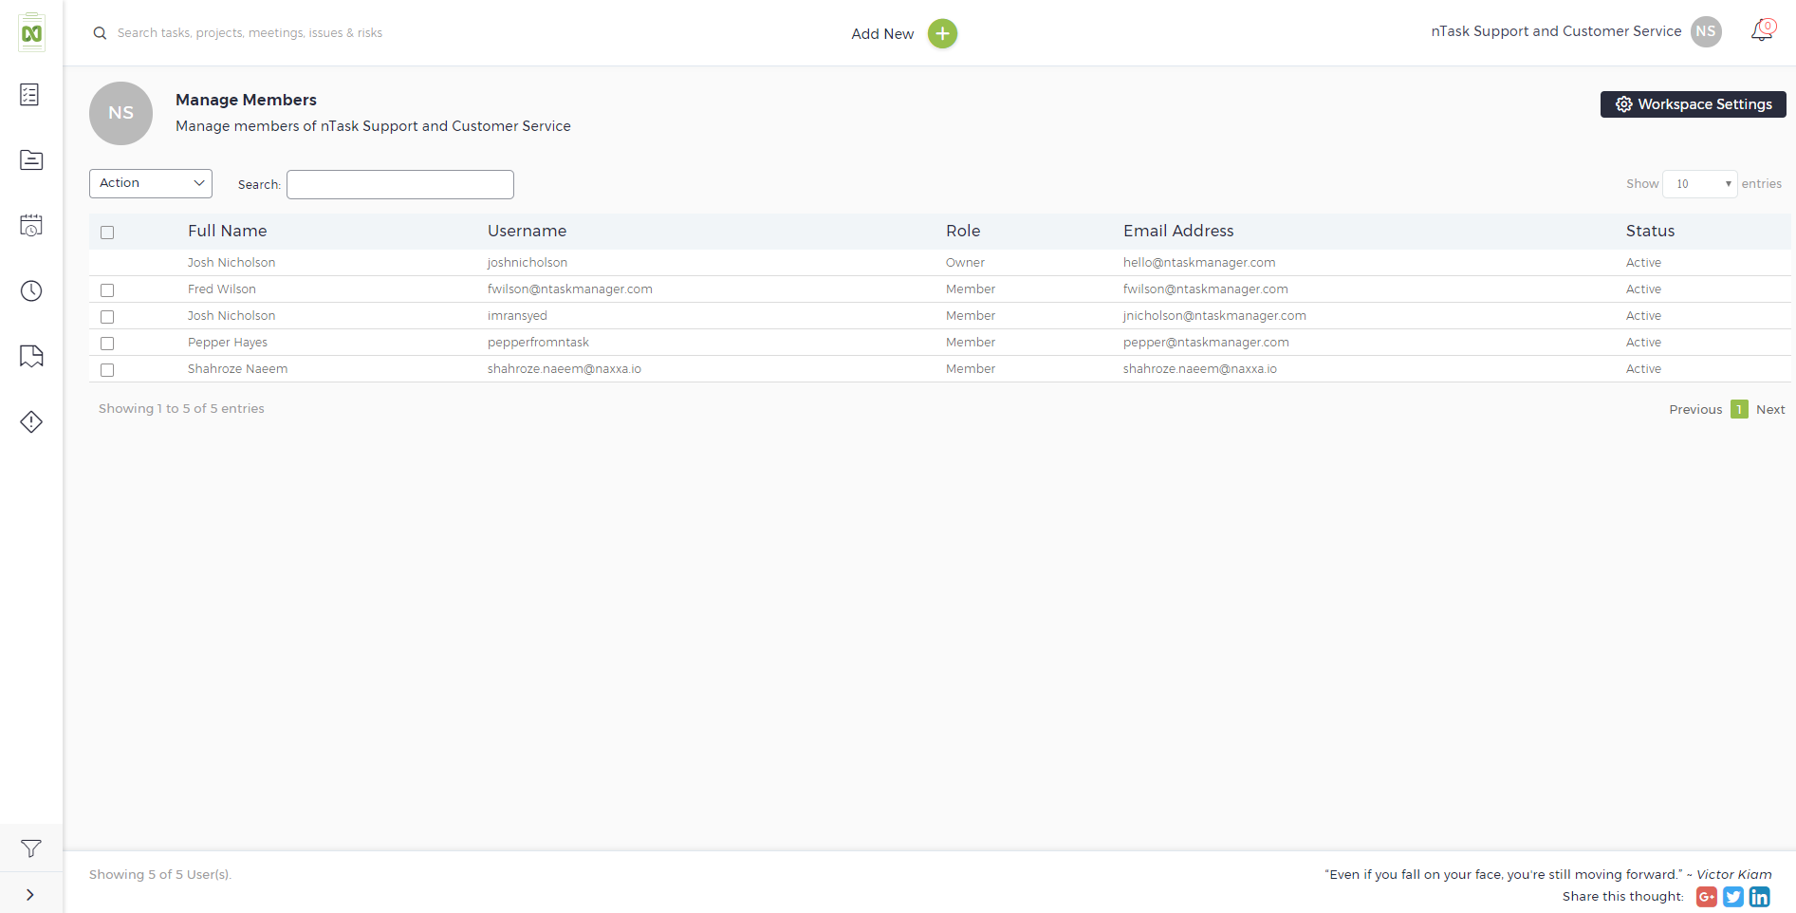Open the Issues flag sidebar icon
The height and width of the screenshot is (913, 1796).
pos(31,356)
